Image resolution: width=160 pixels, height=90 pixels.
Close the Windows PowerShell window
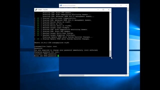[126, 5]
